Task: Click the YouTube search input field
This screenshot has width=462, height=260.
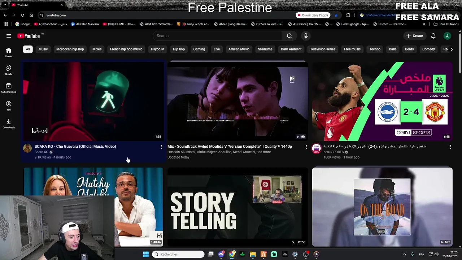Action: pyautogui.click(x=217, y=36)
